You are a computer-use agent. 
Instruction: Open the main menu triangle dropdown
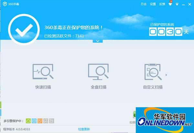pos(177,4)
